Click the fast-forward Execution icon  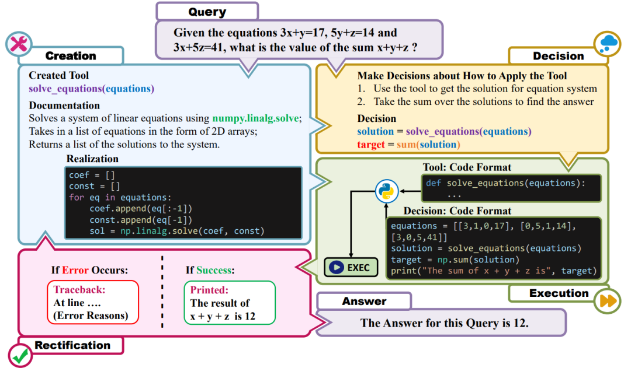(x=607, y=300)
